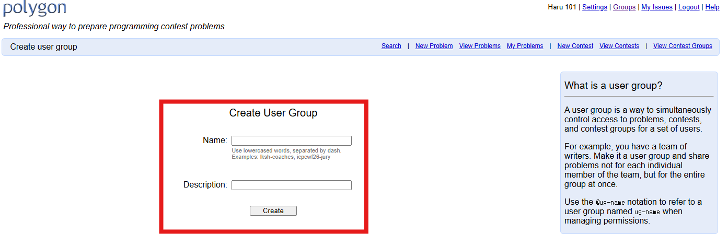Click the polygon logo

pos(34,8)
